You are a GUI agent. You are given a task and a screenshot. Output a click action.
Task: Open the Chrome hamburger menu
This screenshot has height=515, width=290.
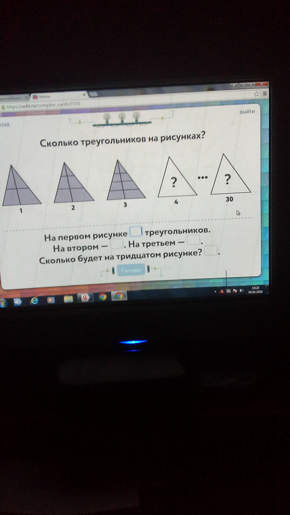point(265,93)
